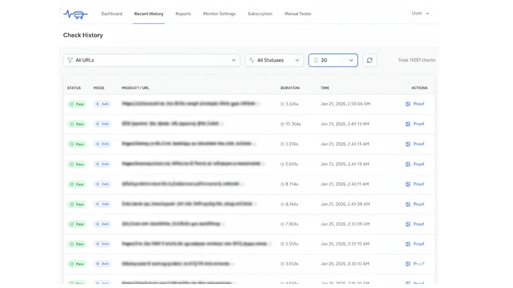Click the PRODUCT / URL column header
513x288 pixels.
(135, 88)
